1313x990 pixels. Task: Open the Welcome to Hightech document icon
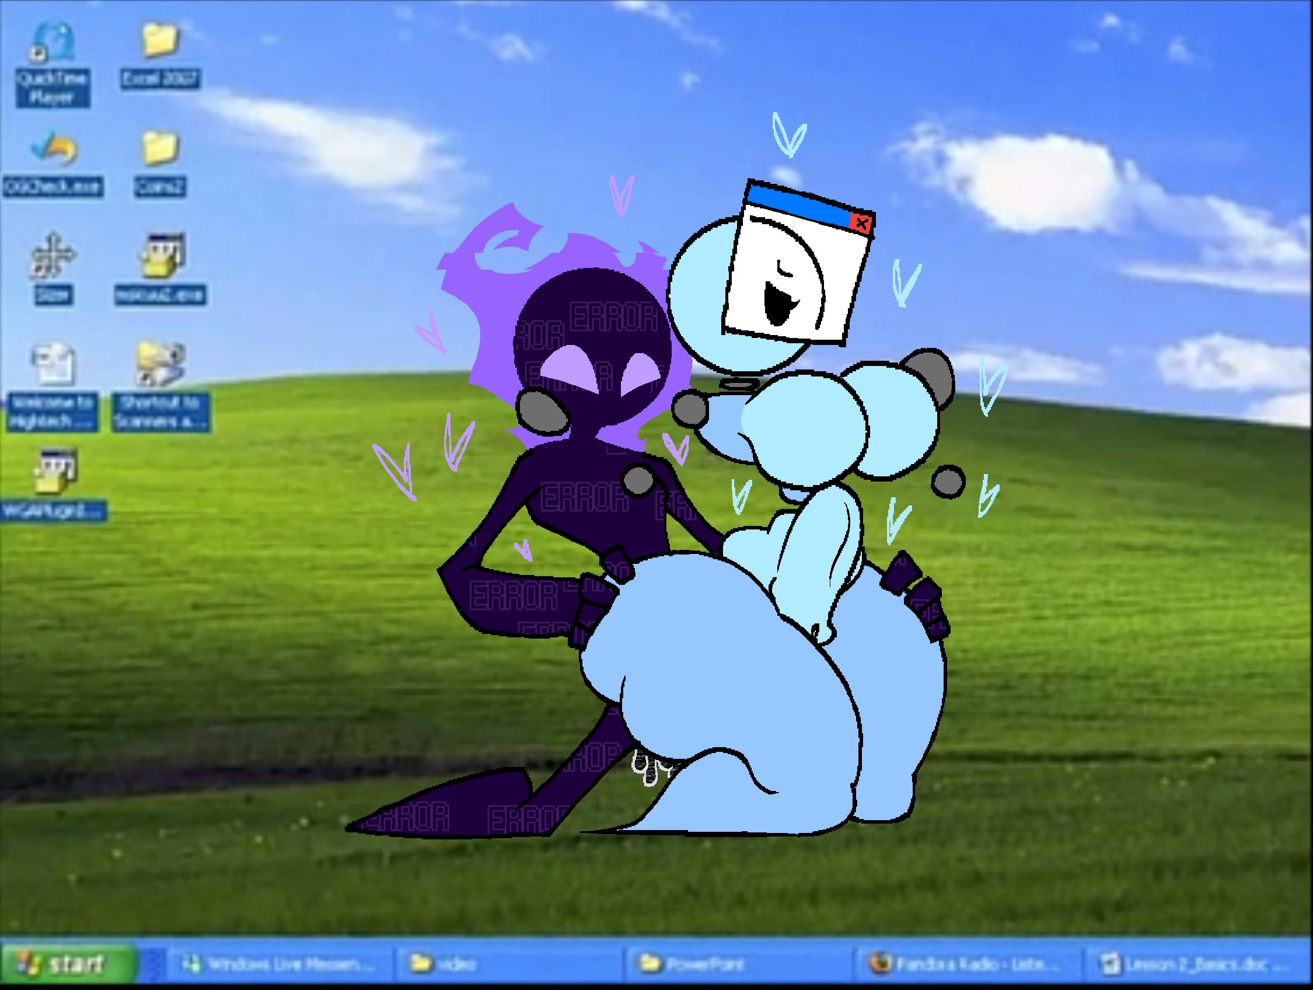pyautogui.click(x=53, y=364)
